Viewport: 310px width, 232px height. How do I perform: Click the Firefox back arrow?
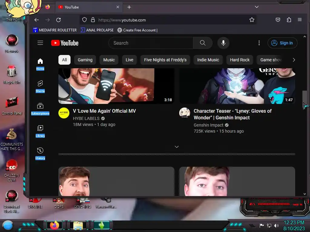(37, 20)
